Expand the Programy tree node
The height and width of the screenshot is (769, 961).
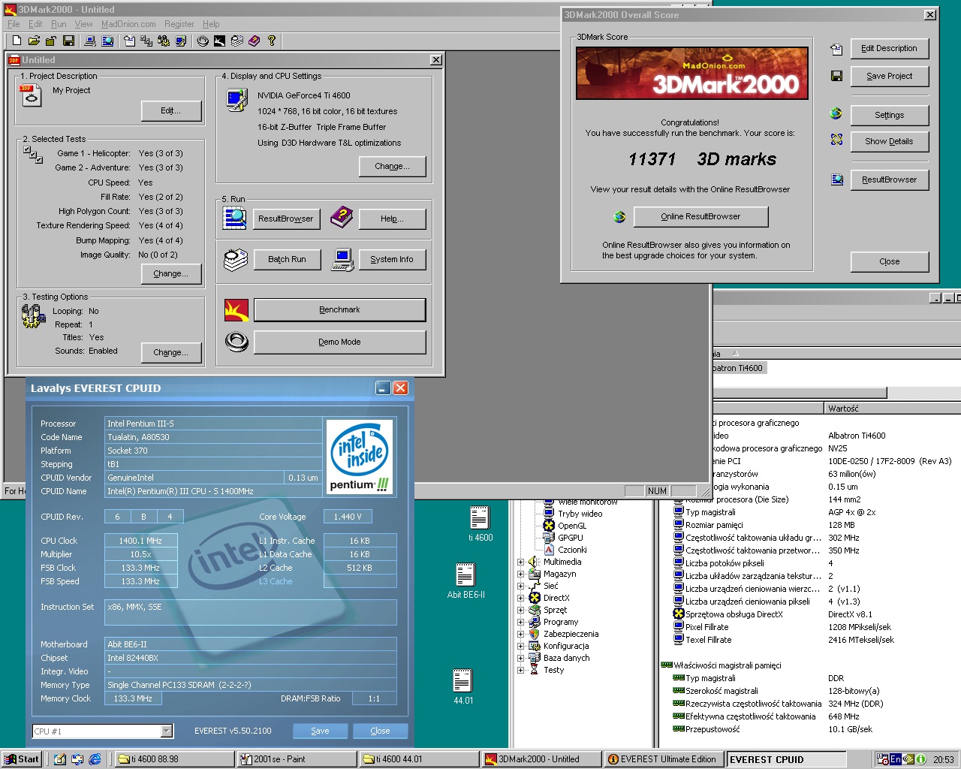tap(520, 622)
